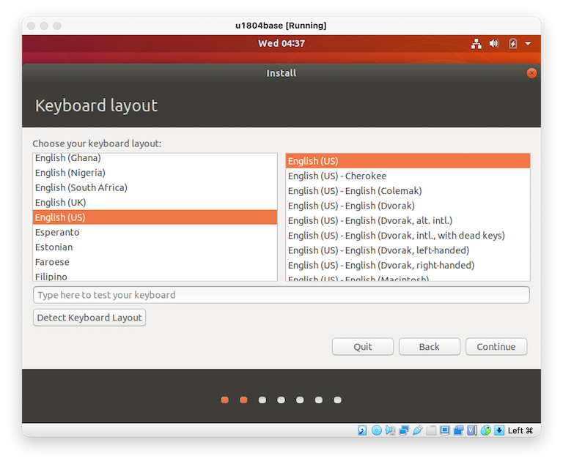Click the VirtualBox hard disk activity icon
The width and height of the screenshot is (563, 464).
coord(362,430)
